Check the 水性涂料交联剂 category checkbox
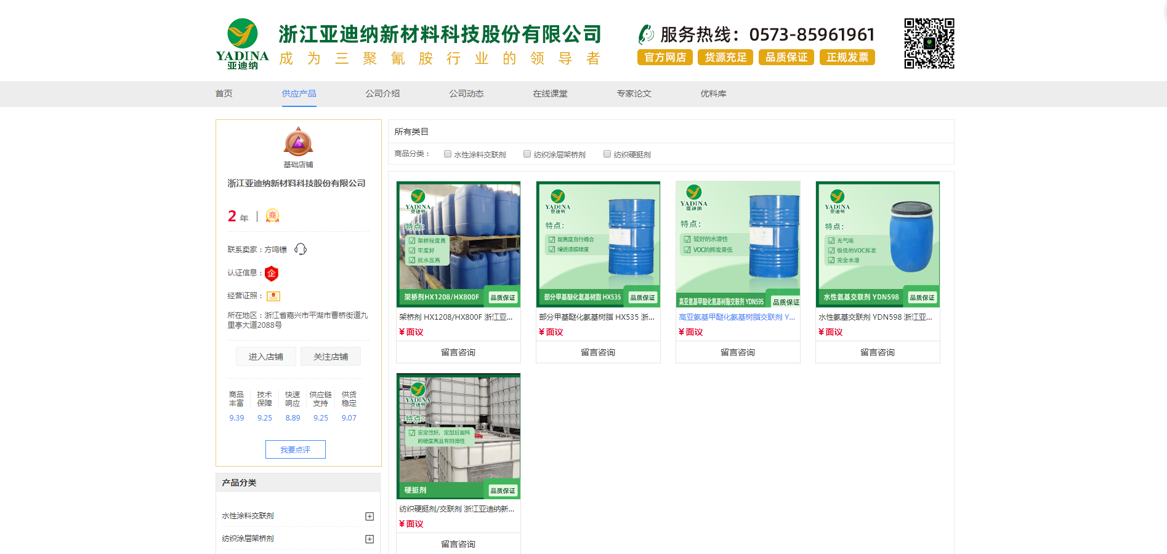 click(448, 154)
